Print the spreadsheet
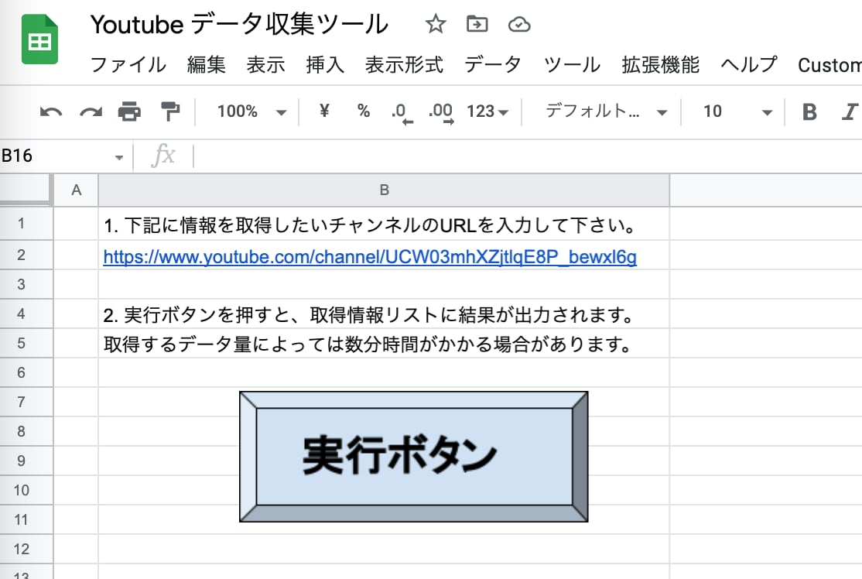862x579 pixels. [129, 111]
